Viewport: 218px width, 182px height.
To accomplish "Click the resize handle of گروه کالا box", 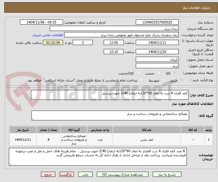I will point(33,119).
